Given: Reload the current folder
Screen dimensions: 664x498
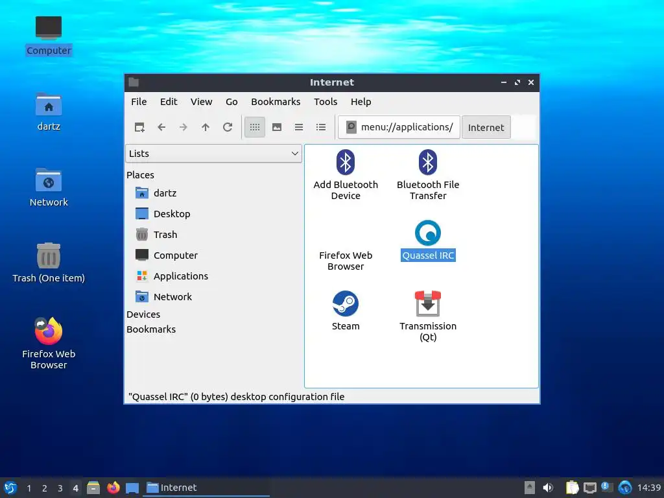Looking at the screenshot, I should click(228, 127).
